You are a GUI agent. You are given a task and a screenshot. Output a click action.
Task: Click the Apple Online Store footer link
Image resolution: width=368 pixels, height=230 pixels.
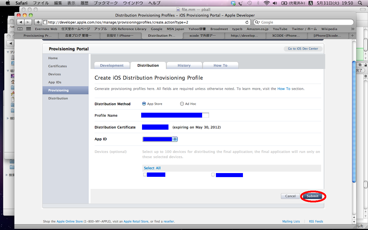pos(70,222)
